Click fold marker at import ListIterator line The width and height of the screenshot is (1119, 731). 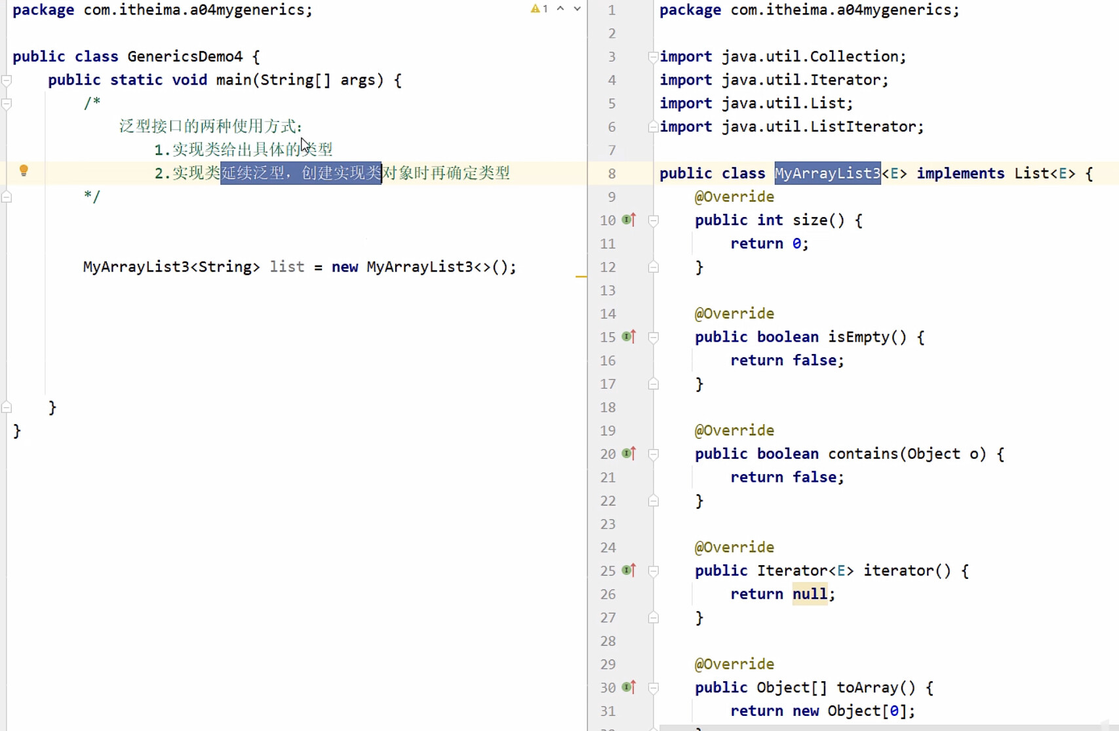point(653,127)
